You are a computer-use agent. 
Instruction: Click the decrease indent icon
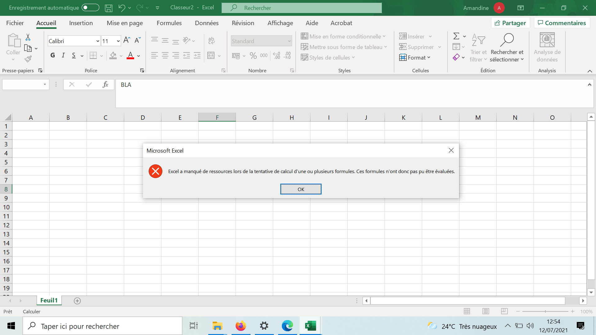(187, 56)
